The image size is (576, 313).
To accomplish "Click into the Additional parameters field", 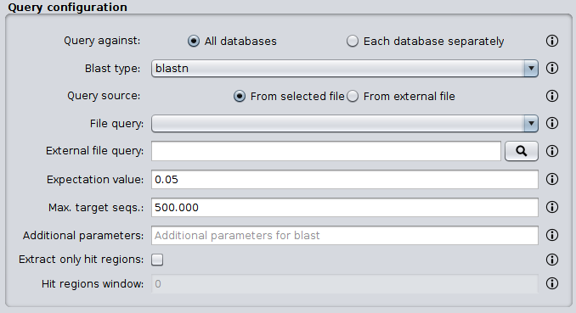I will 345,235.
